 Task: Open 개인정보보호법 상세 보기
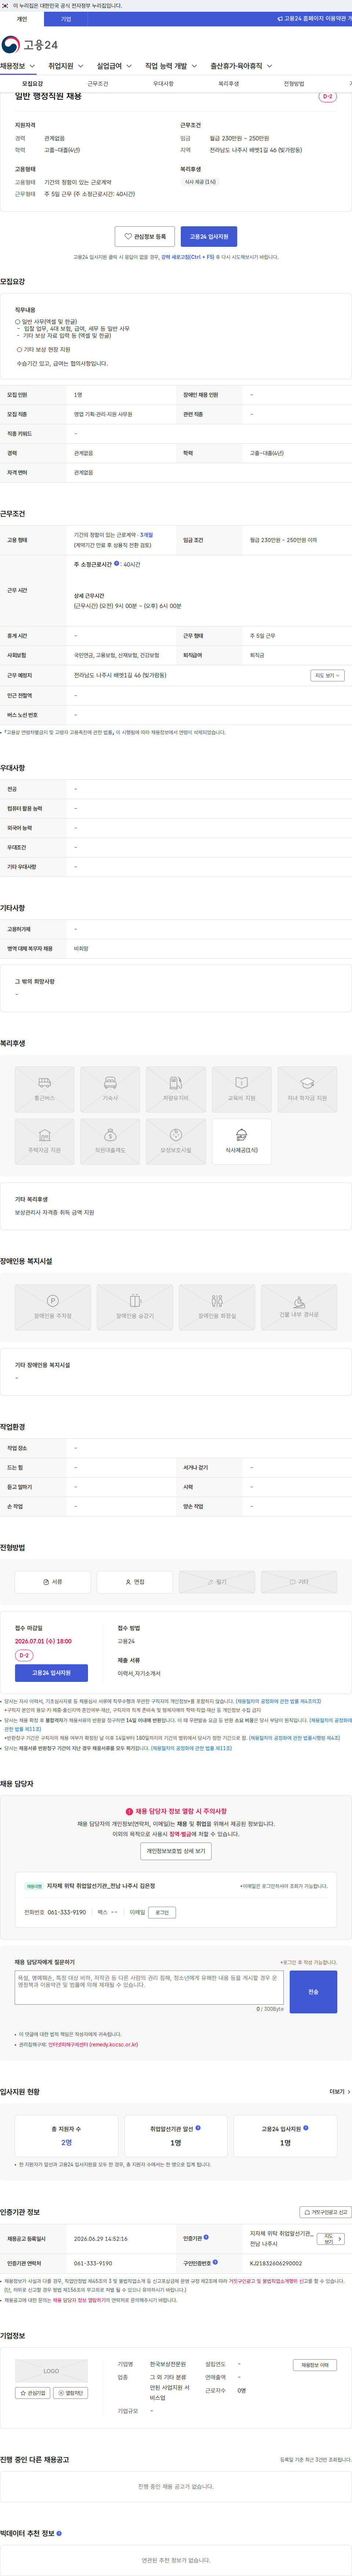click(x=176, y=1851)
